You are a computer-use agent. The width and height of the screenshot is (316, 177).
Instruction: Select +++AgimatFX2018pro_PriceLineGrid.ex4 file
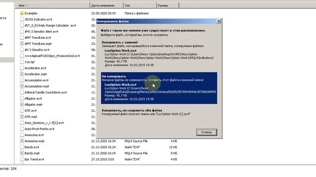point(52,56)
